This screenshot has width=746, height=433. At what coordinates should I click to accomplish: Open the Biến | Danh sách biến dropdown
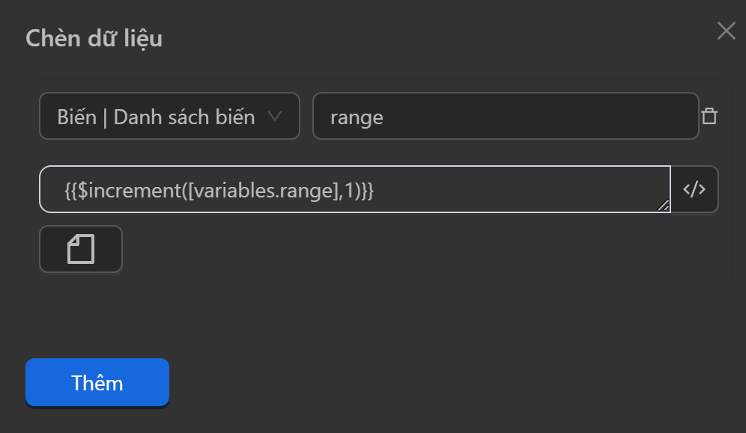tap(169, 116)
